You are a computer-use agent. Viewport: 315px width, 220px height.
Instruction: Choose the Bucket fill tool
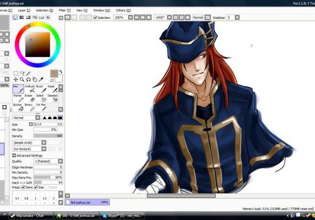[18, 108]
